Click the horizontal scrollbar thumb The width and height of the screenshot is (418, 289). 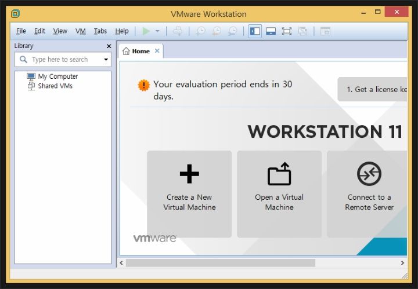221,263
